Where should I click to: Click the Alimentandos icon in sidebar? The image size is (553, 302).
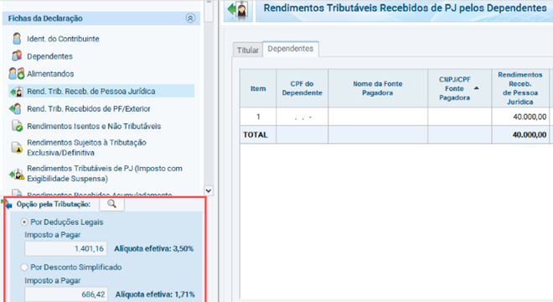pos(17,74)
